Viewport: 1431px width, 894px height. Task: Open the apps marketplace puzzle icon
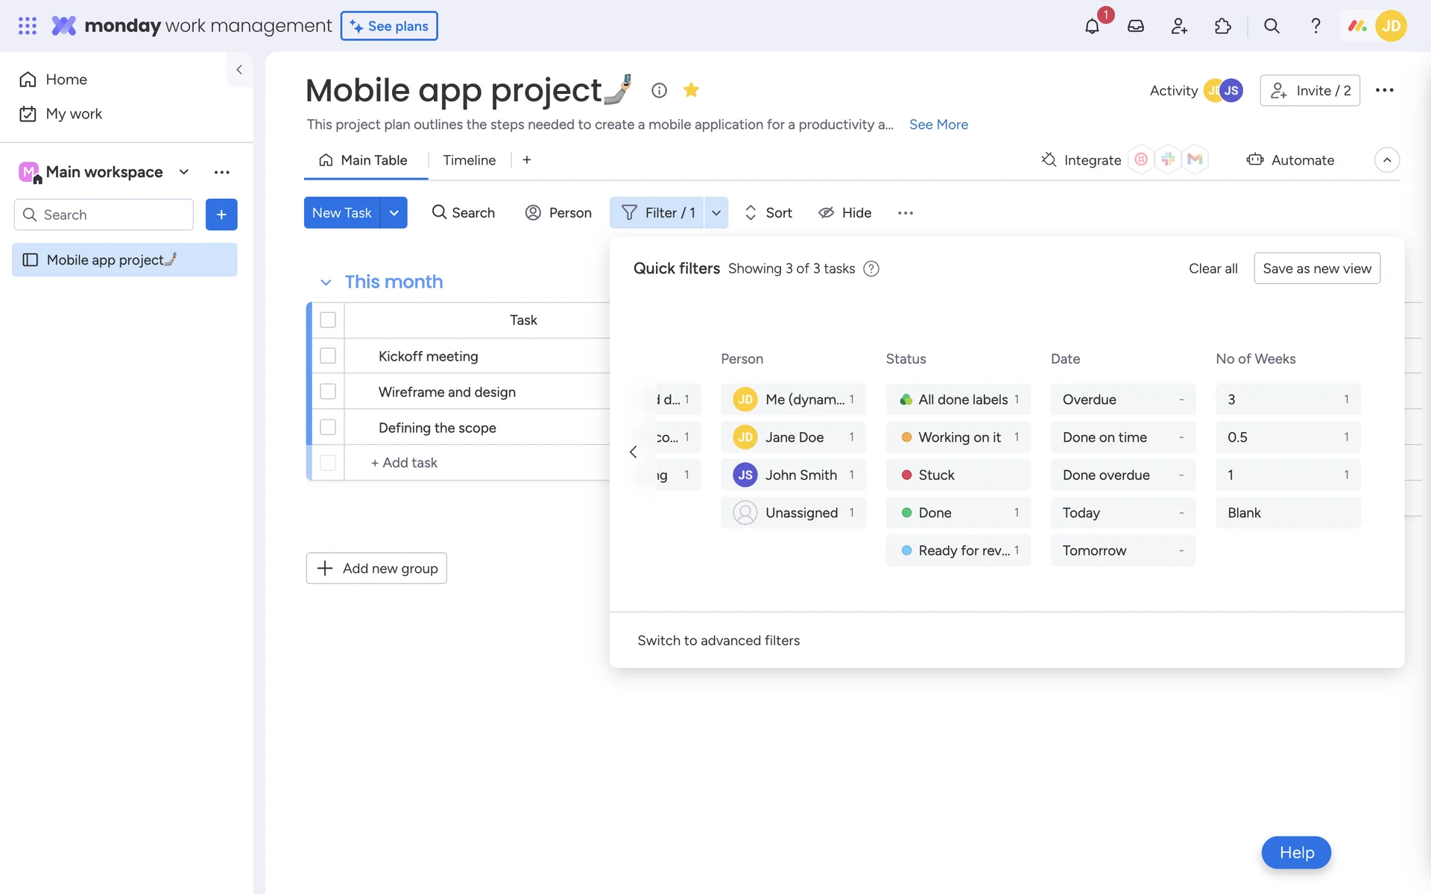pyautogui.click(x=1222, y=26)
